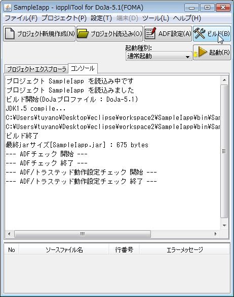Viewport: 234px width, 297px height.
Task: Click line プロジェクト SampleIapp を読込みました
Action: tap(70, 91)
